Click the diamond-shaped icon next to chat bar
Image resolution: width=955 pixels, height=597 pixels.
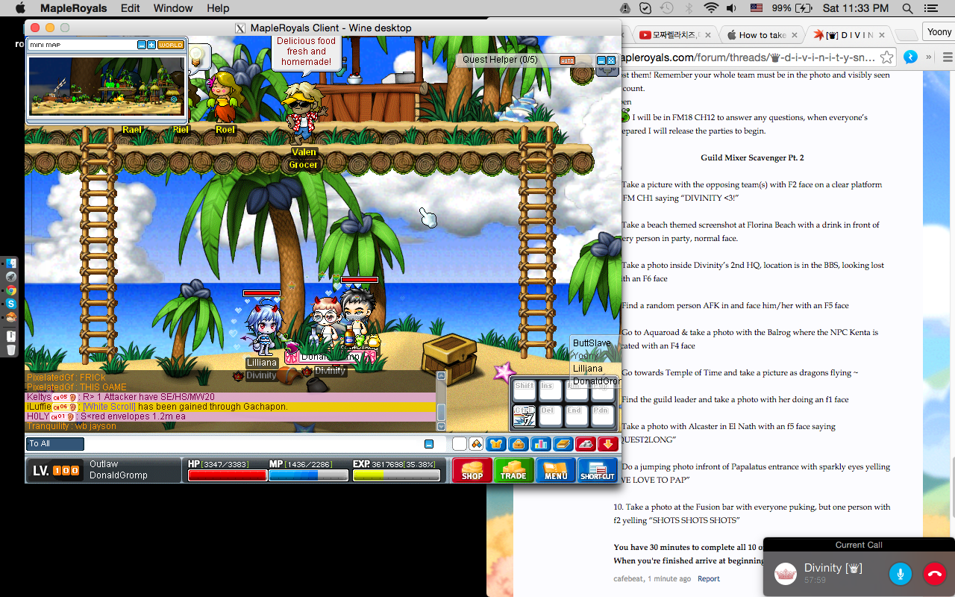pyautogui.click(x=475, y=444)
